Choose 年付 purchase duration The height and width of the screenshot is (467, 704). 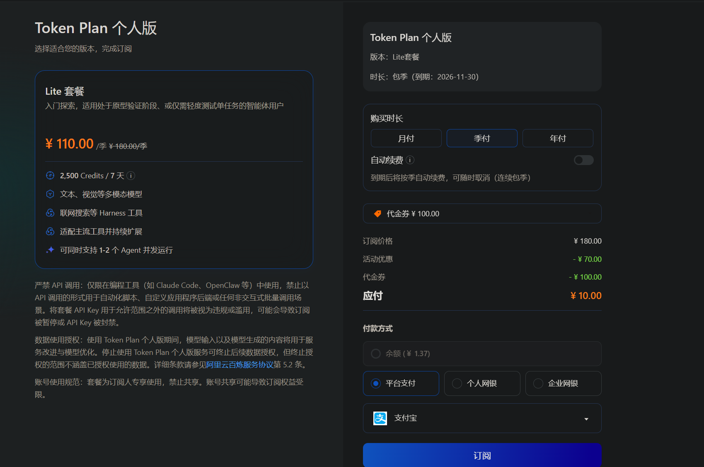tap(558, 138)
